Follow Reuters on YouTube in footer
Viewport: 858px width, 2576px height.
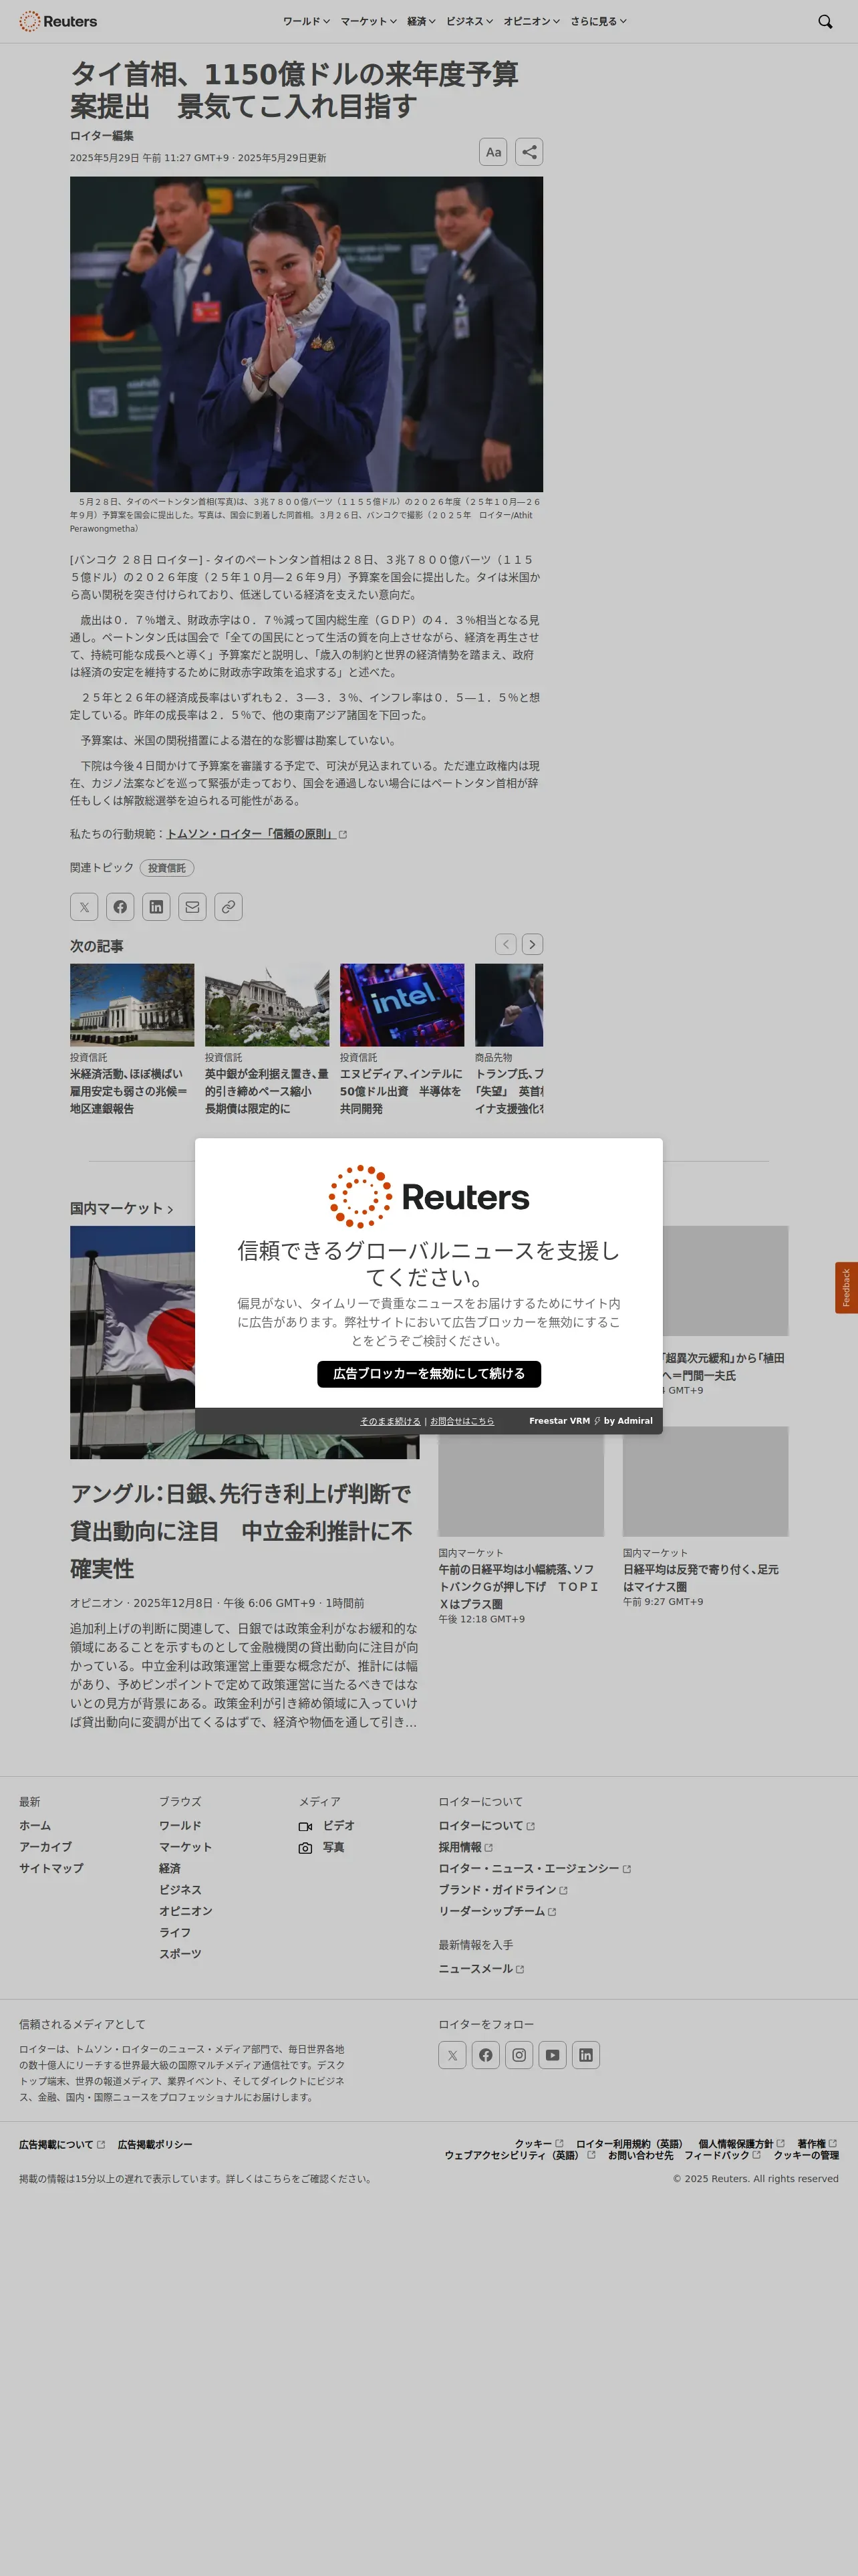pyautogui.click(x=553, y=2055)
